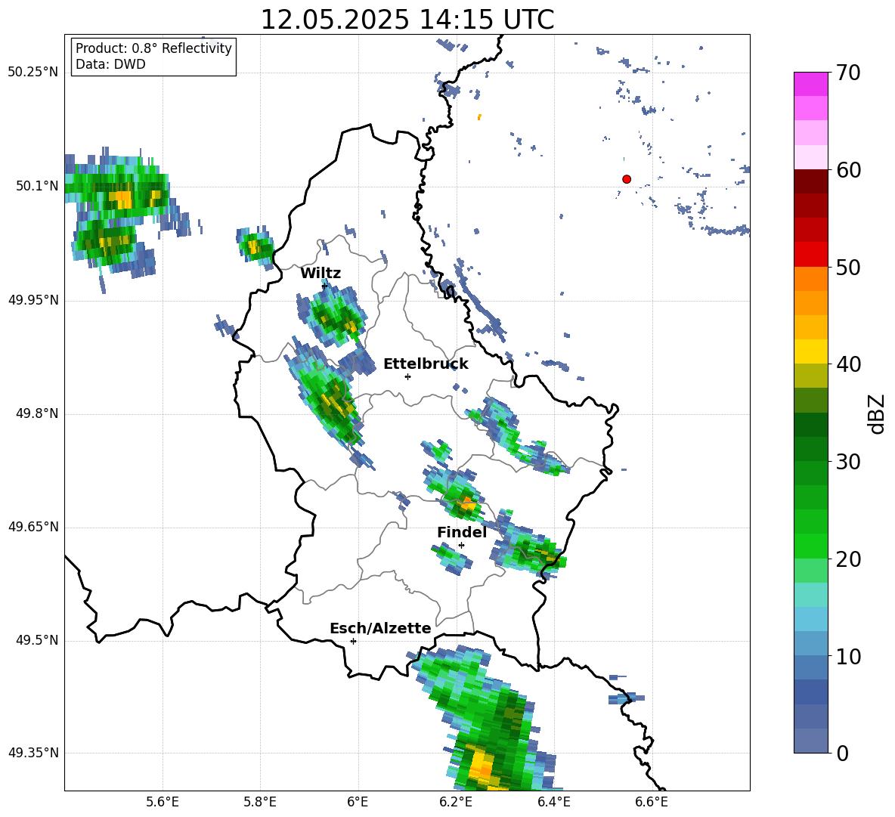Click the Findel station cross marker
This screenshot has height=817, width=895.
(x=461, y=546)
